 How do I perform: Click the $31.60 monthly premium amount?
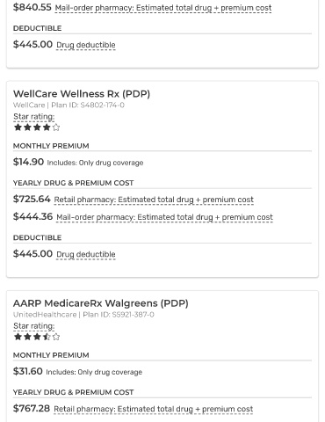(28, 371)
